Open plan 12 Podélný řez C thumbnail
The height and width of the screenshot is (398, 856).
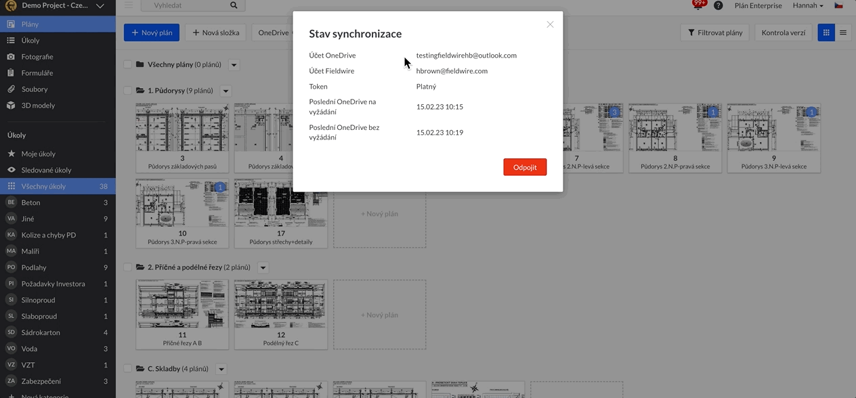[x=280, y=315]
